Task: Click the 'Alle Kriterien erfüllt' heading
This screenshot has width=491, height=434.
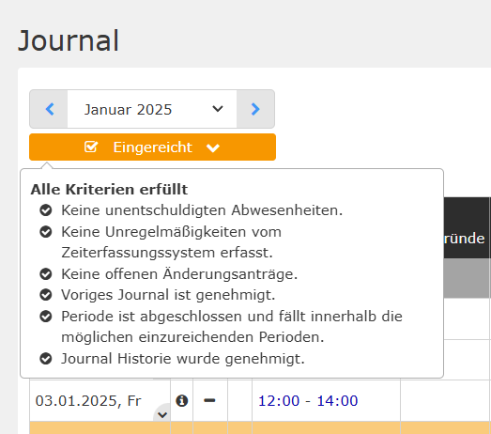Action: pyautogui.click(x=109, y=189)
